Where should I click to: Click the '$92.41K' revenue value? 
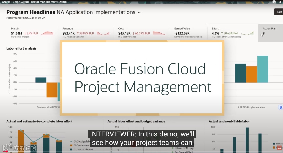click(x=69, y=33)
